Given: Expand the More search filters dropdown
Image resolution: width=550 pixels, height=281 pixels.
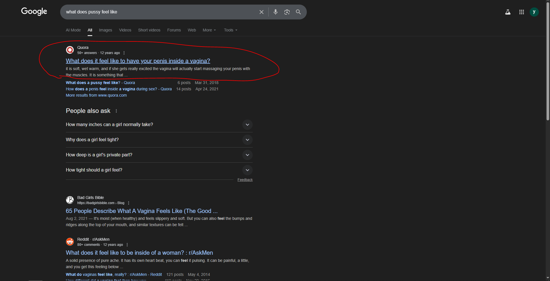Looking at the screenshot, I should point(209,30).
